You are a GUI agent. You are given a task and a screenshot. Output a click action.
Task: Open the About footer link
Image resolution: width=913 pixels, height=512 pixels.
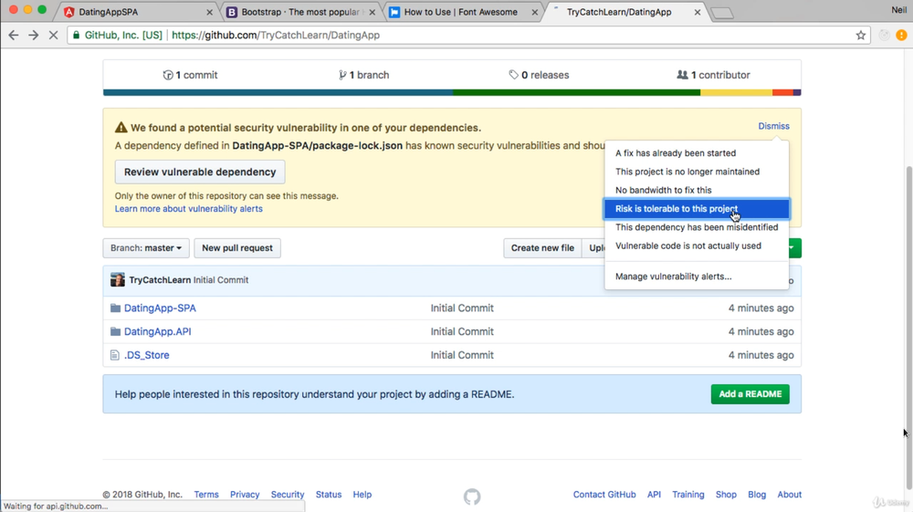790,494
